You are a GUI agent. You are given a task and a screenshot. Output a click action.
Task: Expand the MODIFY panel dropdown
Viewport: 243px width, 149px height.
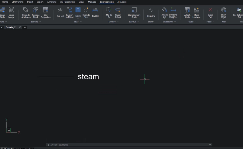[x=118, y=22]
